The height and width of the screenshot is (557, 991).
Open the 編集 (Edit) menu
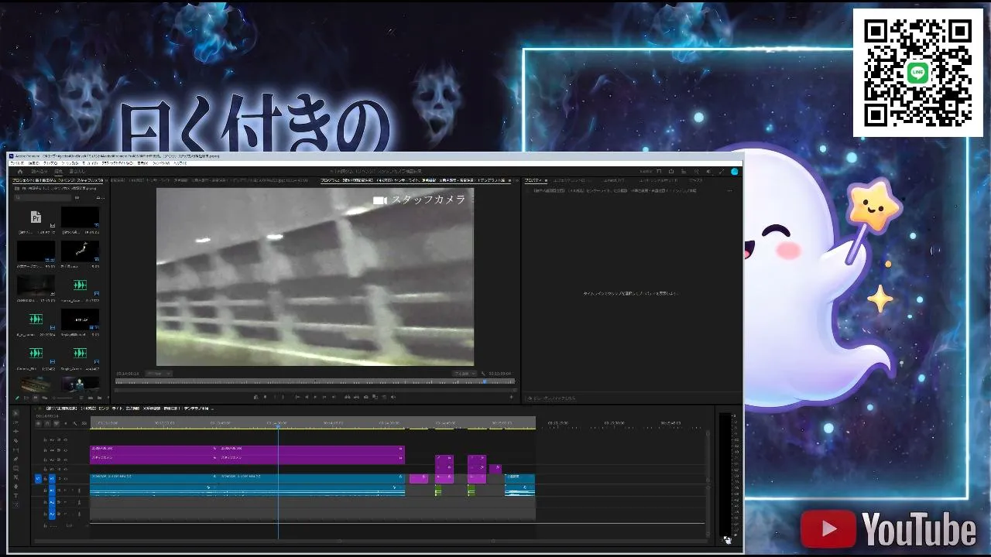pyautogui.click(x=33, y=163)
